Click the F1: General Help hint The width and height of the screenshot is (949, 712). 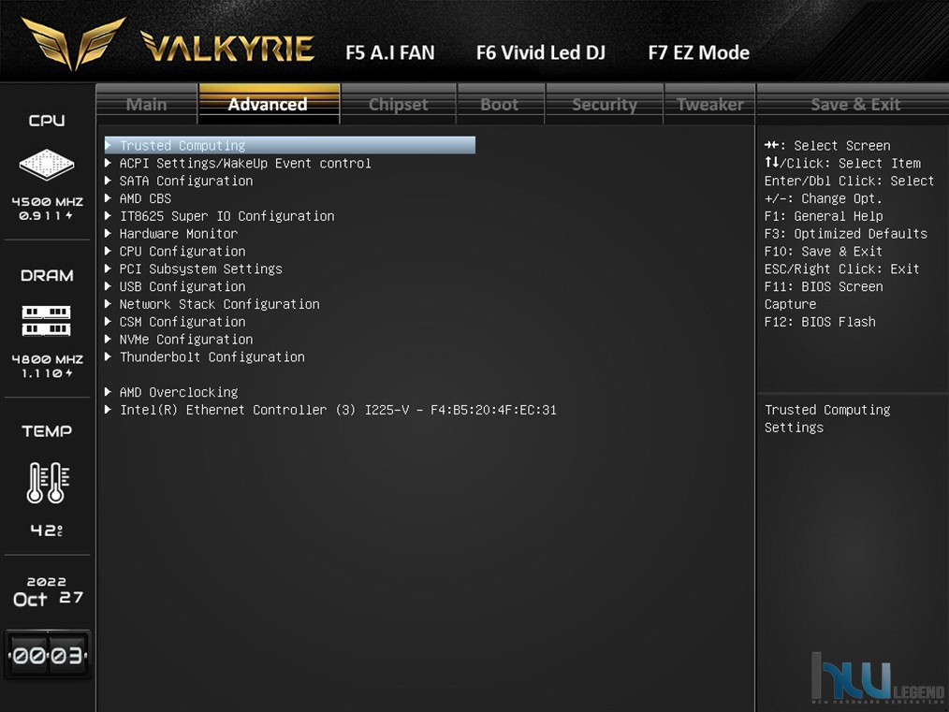click(x=823, y=216)
